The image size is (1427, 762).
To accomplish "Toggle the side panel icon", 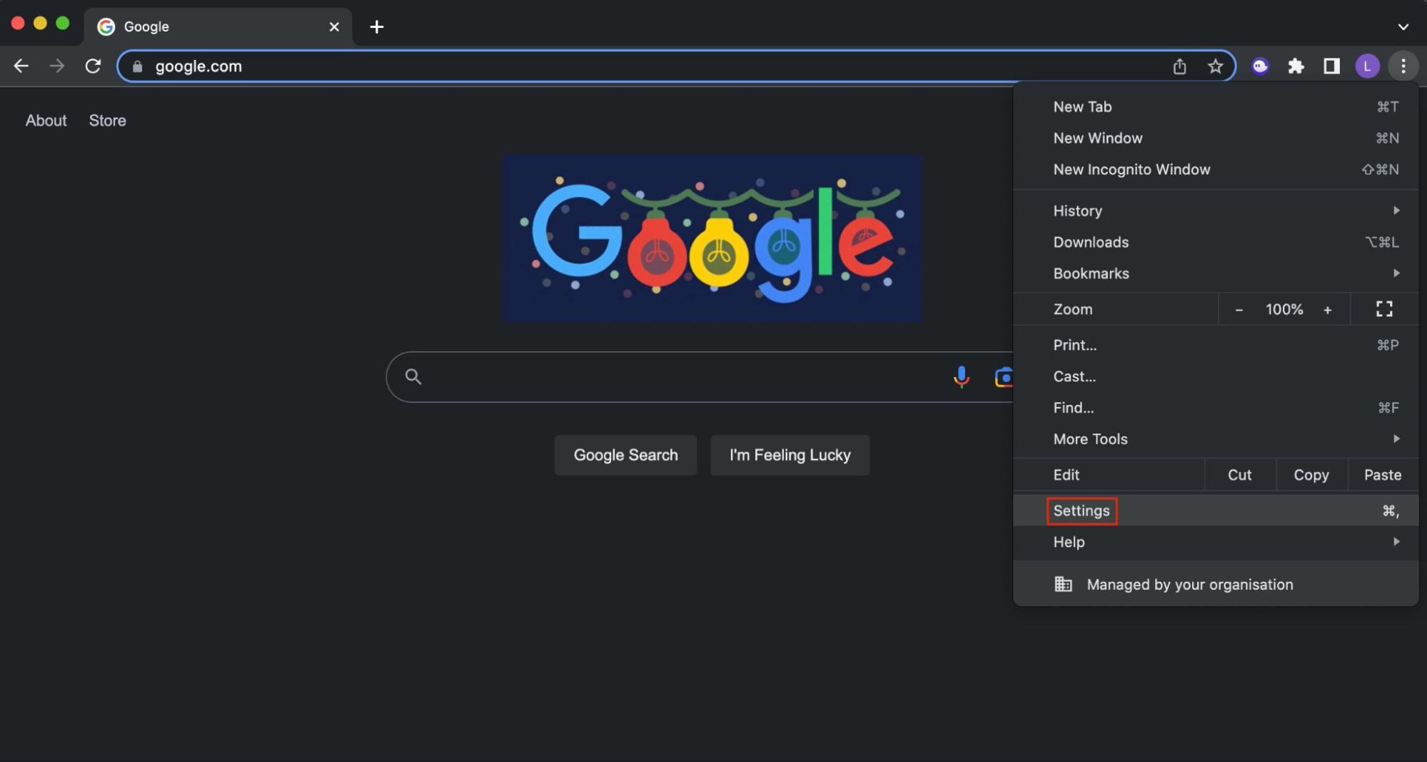I will pos(1331,66).
